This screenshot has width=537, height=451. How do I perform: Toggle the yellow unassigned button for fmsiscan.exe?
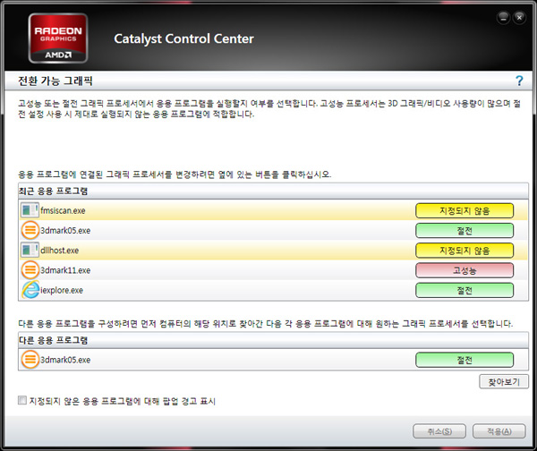[x=465, y=210]
